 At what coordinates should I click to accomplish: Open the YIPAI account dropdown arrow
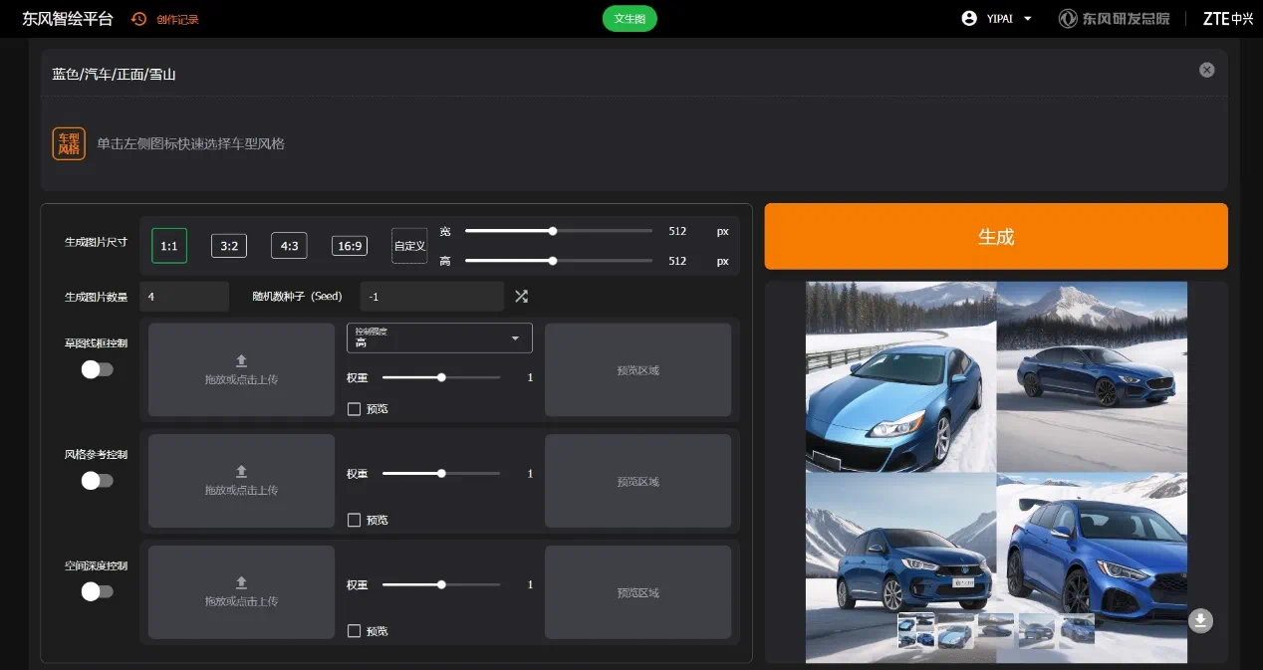point(1028,19)
